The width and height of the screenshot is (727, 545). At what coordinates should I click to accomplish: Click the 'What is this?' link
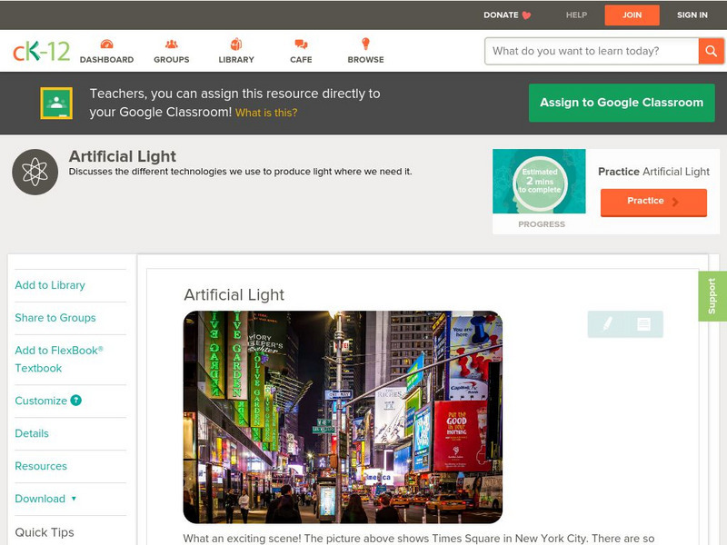(x=266, y=113)
